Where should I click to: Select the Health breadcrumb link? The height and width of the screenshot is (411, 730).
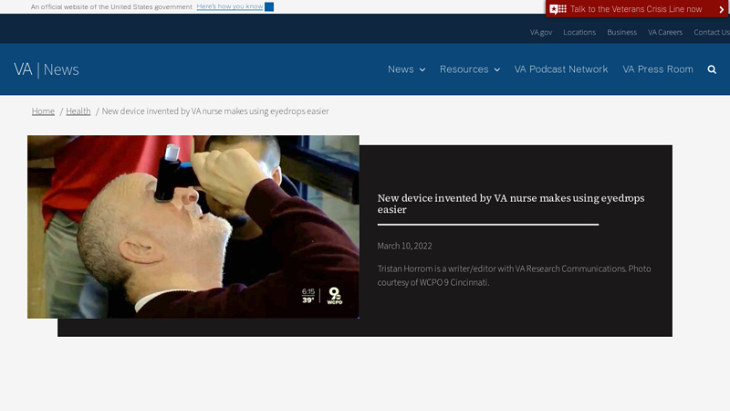point(78,111)
